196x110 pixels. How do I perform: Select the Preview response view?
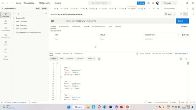click(70, 58)
